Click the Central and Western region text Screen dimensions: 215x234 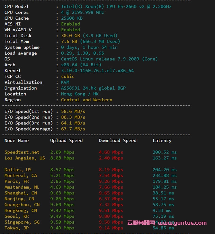pos(87,100)
